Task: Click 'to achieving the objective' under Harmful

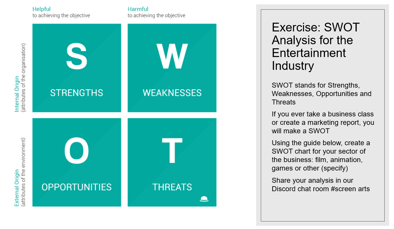Action: pyautogui.click(x=156, y=15)
